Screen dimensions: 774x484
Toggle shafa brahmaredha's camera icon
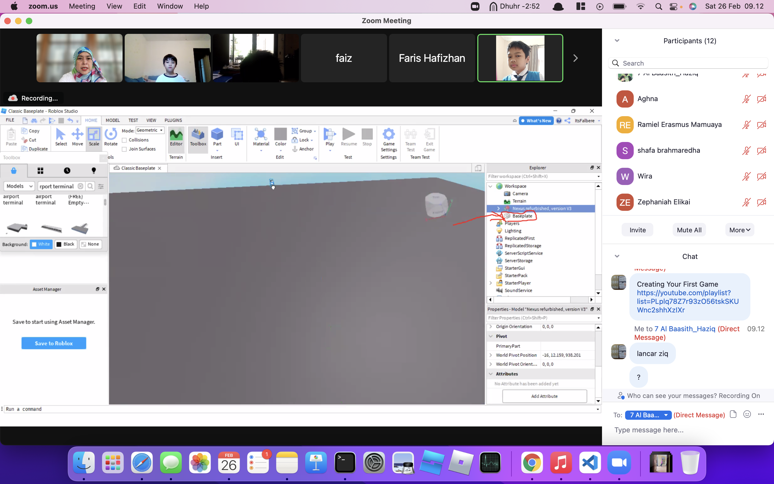[x=762, y=151]
